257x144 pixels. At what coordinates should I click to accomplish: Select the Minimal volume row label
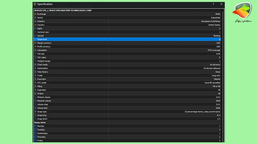click(x=44, y=97)
